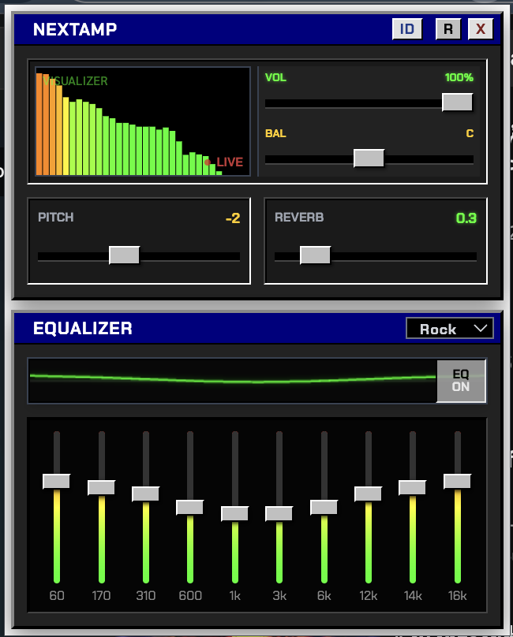Click the 6k equalizer fader knob
This screenshot has height=637, width=513.
(x=324, y=508)
